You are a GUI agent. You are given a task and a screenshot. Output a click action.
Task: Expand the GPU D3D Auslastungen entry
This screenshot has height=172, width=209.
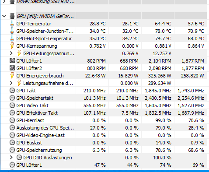point(11,158)
